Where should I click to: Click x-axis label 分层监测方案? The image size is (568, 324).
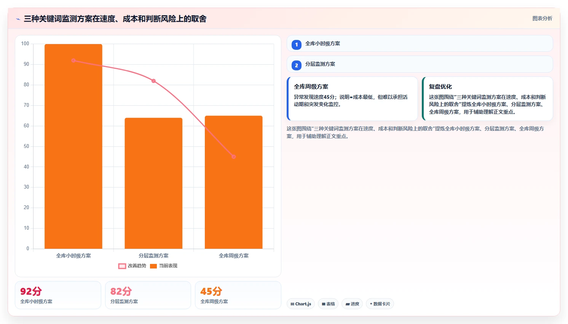(153, 256)
